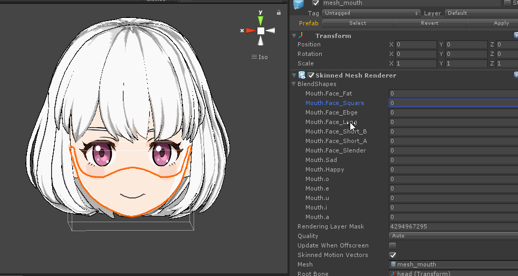518x276 pixels.
Task: Enable Update When Offscreen checkbox
Action: coord(392,245)
